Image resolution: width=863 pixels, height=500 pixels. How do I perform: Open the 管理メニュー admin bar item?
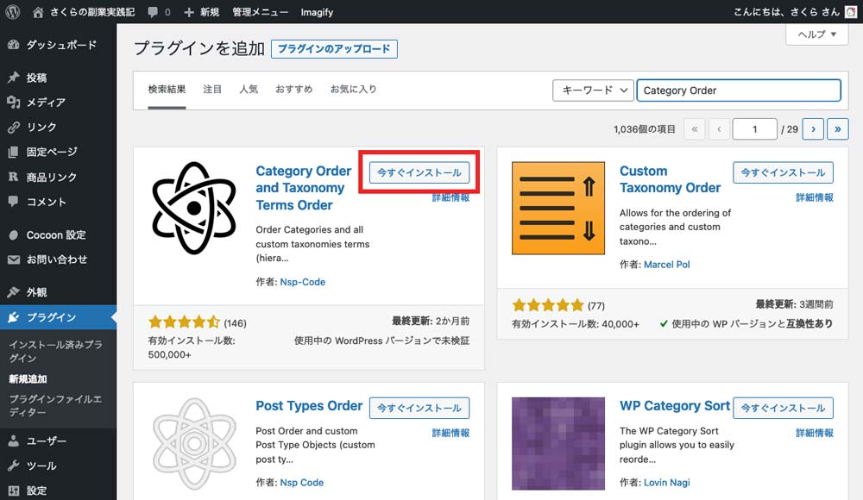click(x=261, y=12)
